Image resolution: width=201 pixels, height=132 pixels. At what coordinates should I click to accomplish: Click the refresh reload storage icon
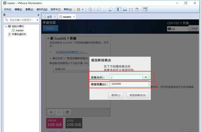point(67,112)
